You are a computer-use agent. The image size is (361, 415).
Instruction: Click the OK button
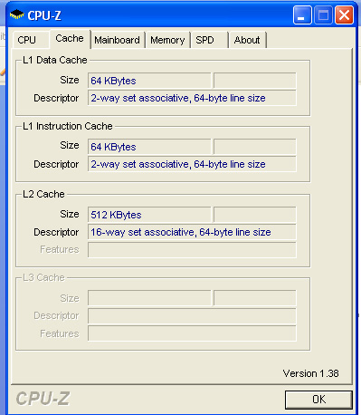tap(318, 400)
